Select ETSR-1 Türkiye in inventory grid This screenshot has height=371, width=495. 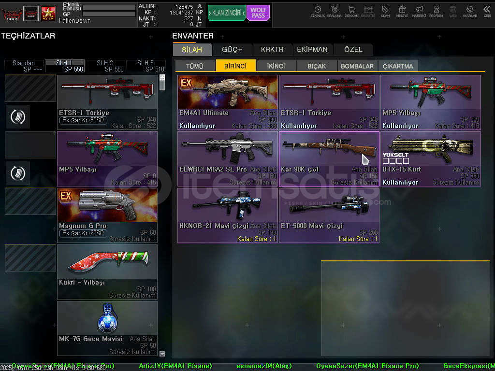coord(329,102)
